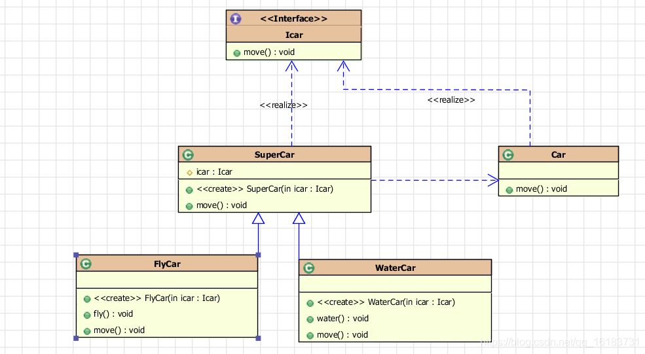Click the empty attribute compartment of Car
645x354 pixels.
(x=558, y=171)
